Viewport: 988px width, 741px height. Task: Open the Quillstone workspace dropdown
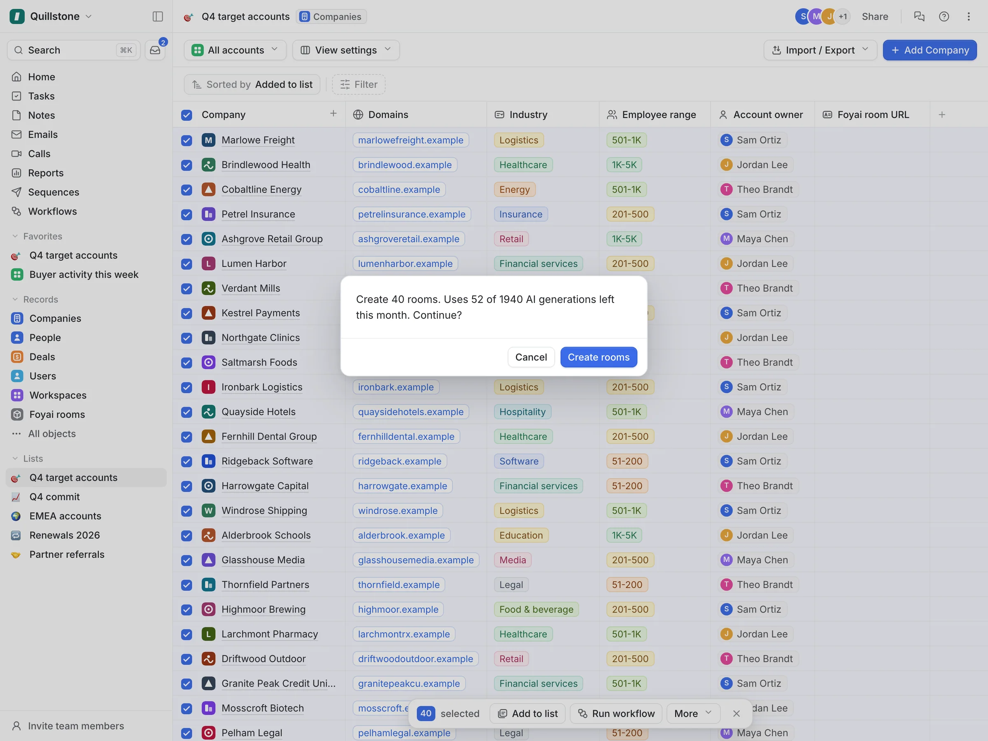point(51,16)
